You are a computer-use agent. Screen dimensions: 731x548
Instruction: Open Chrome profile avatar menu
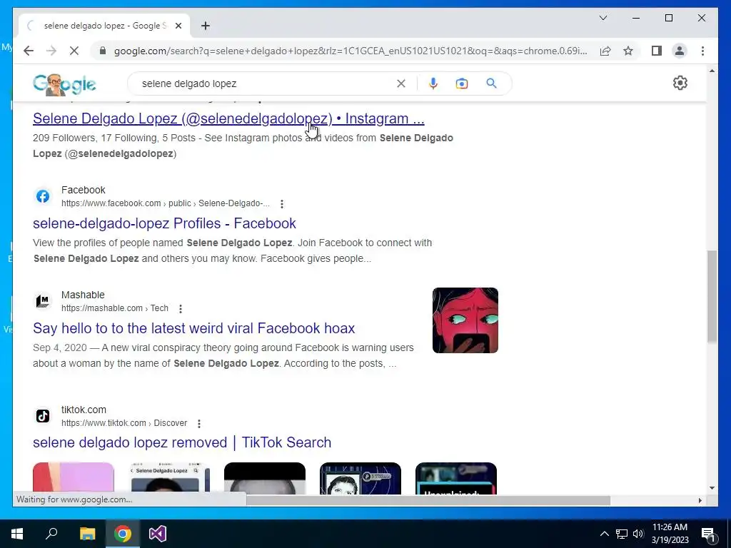pyautogui.click(x=680, y=51)
